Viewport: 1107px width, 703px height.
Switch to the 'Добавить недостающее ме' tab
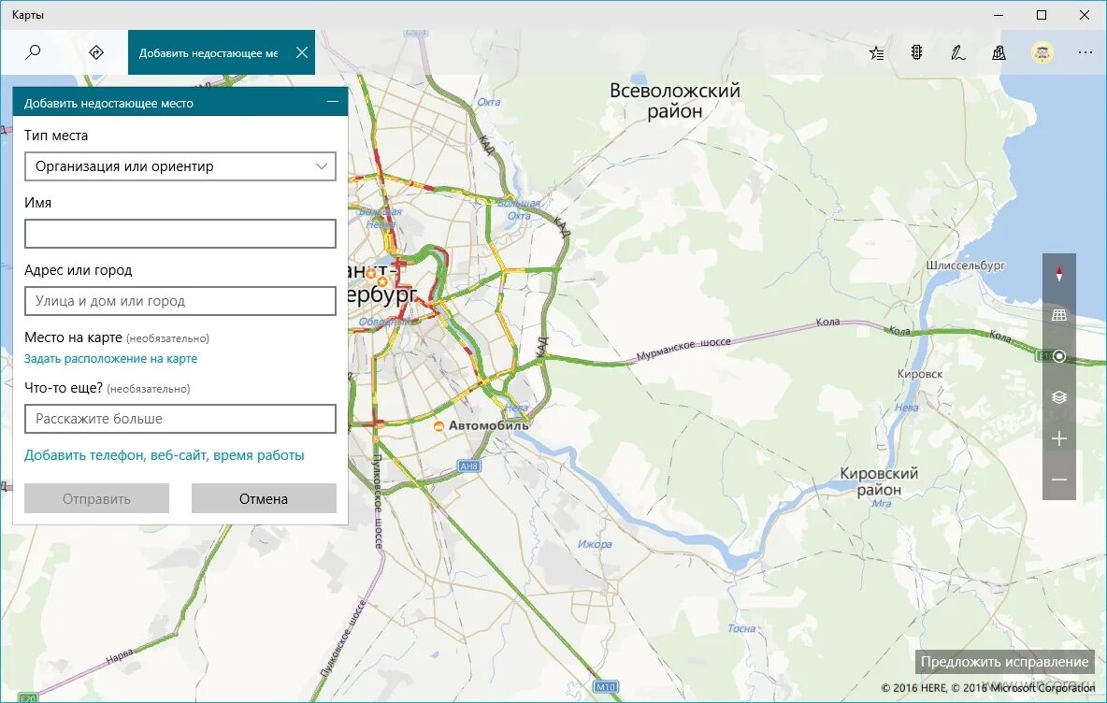208,53
